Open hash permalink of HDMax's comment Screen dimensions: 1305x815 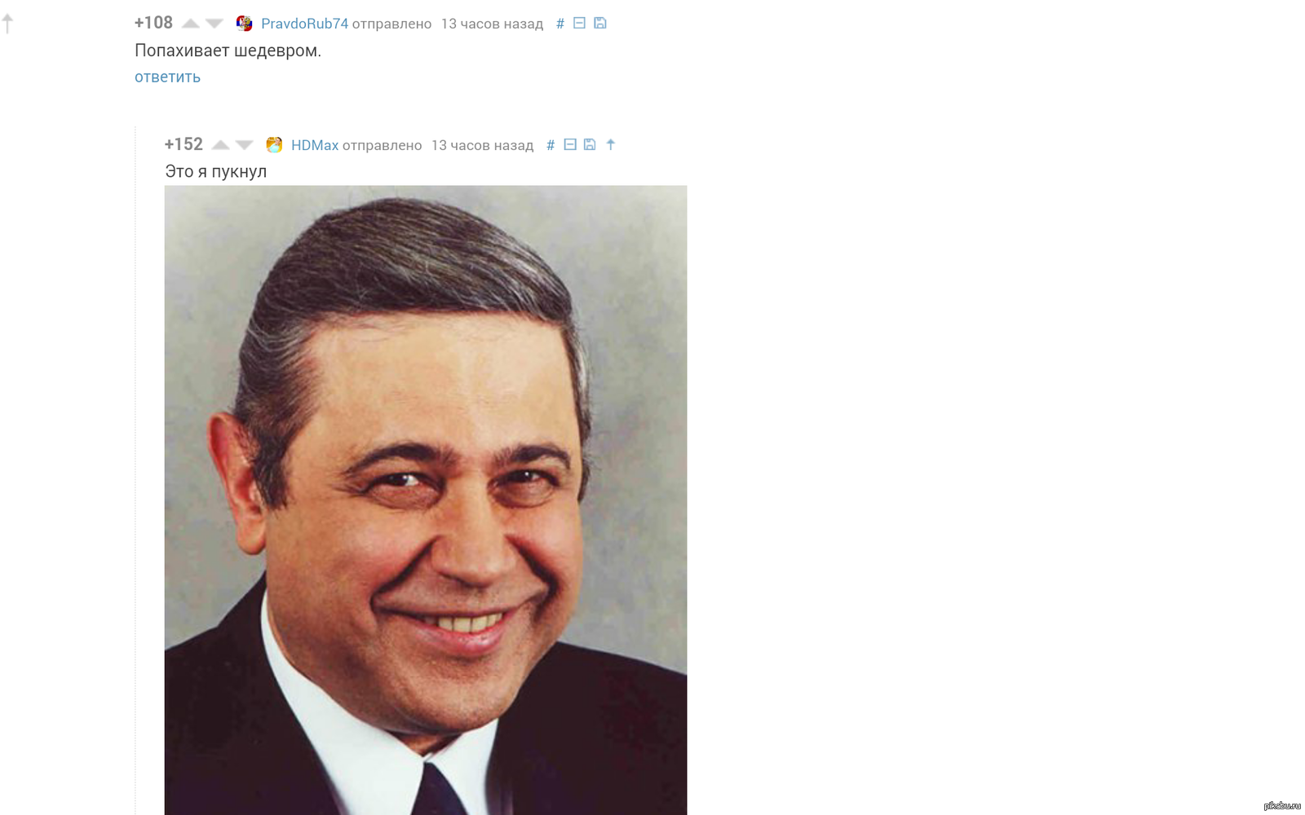(551, 145)
